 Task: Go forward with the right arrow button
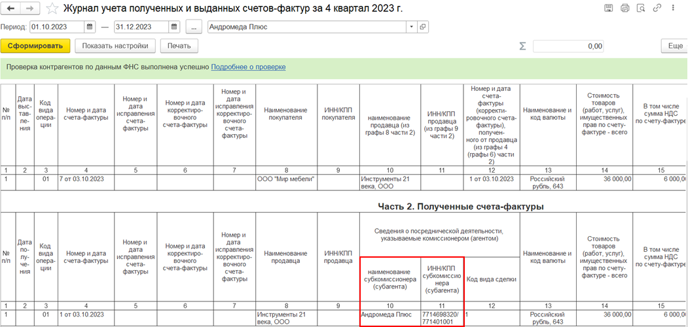(x=30, y=9)
